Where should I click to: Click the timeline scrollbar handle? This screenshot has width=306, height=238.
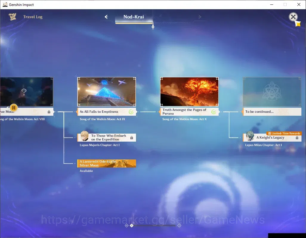coord(132,225)
